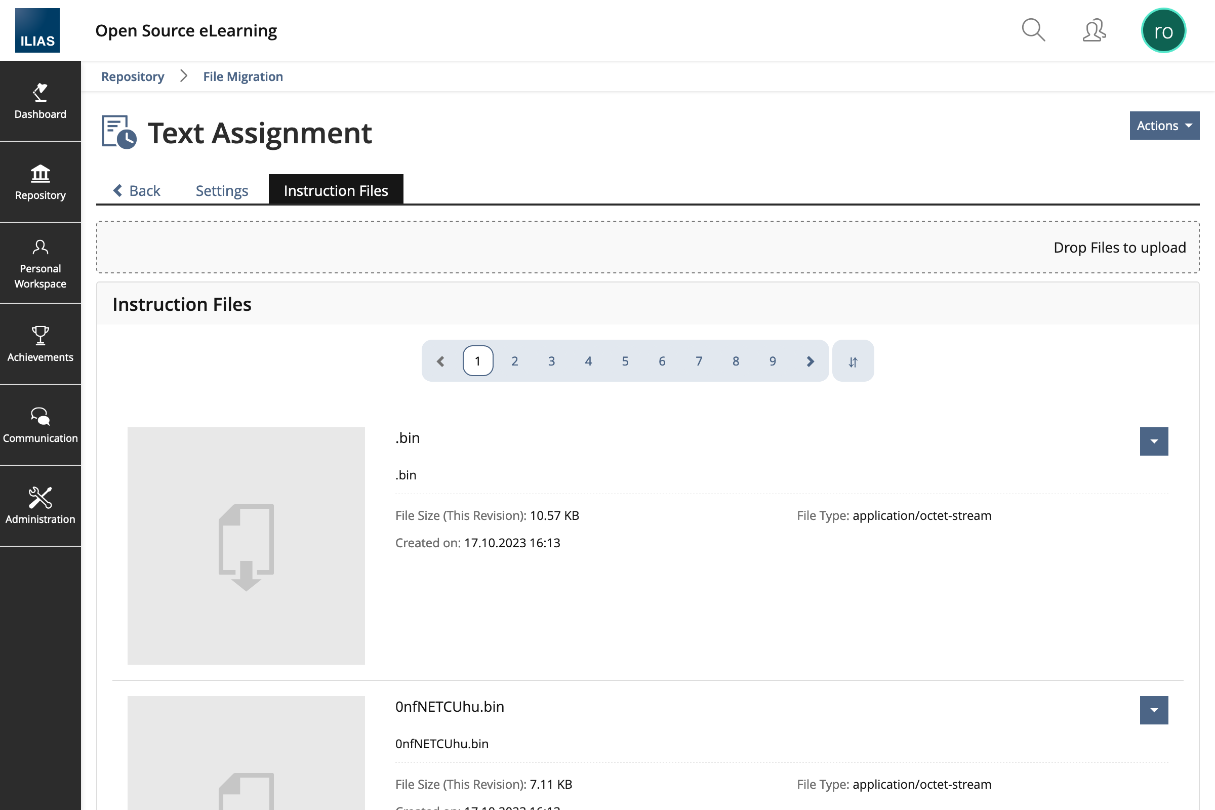Open dropdown for .bin file entry
Screen dimensions: 1215x810
point(1154,441)
